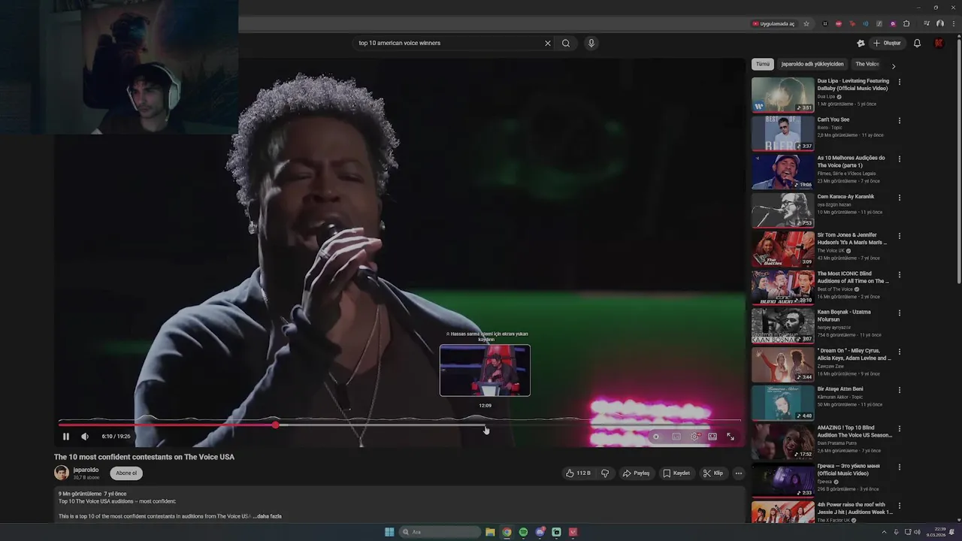Screen dimensions: 962x541
Task: Dislike the video
Action: pos(604,473)
